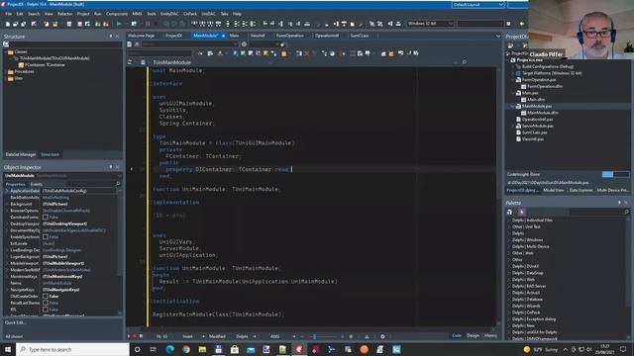This screenshot has height=356, width=634.
Task: Click the purple cursor icon in Palette toolbar
Action: [x=522, y=212]
